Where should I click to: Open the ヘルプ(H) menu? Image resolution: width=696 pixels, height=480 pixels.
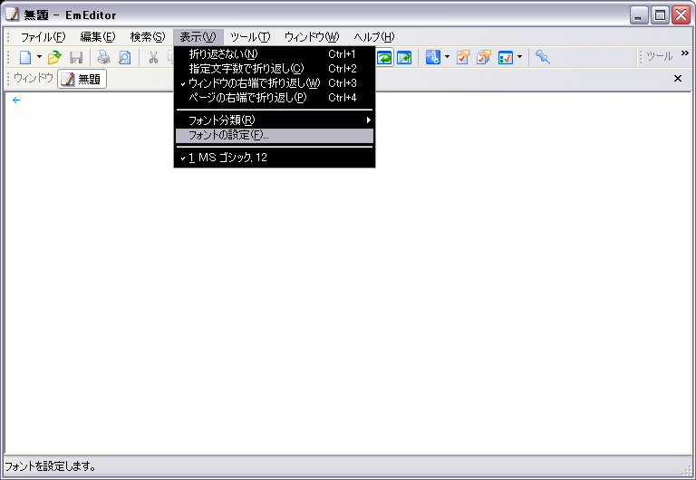[373, 37]
